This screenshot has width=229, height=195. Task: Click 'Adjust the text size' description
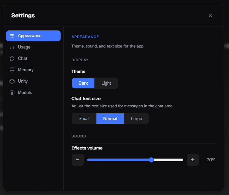(x=123, y=106)
